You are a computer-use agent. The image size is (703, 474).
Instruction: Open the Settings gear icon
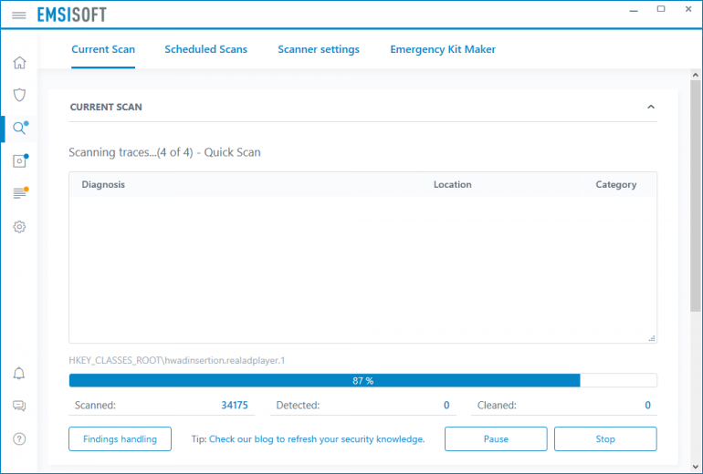click(x=19, y=227)
